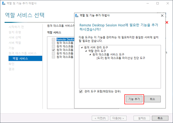
Task: Click the 기능 추가 button
Action: pos(134,99)
